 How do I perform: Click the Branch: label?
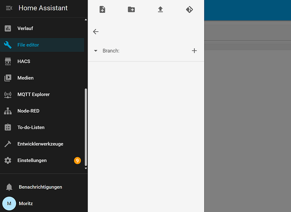coord(111,51)
